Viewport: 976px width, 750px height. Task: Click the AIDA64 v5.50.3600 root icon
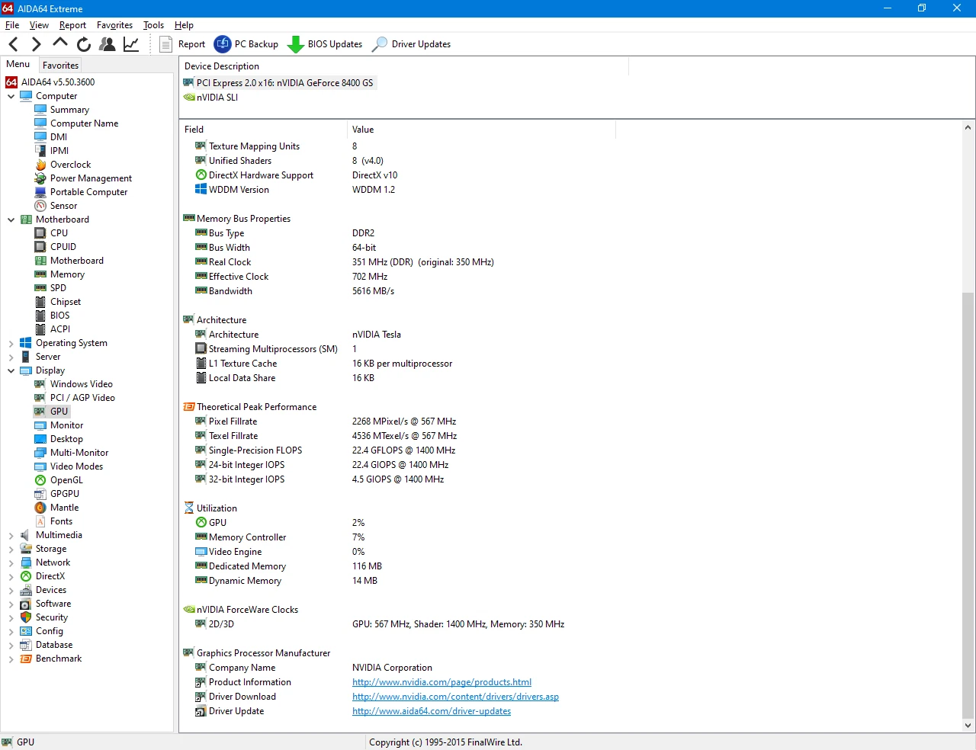[x=11, y=82]
